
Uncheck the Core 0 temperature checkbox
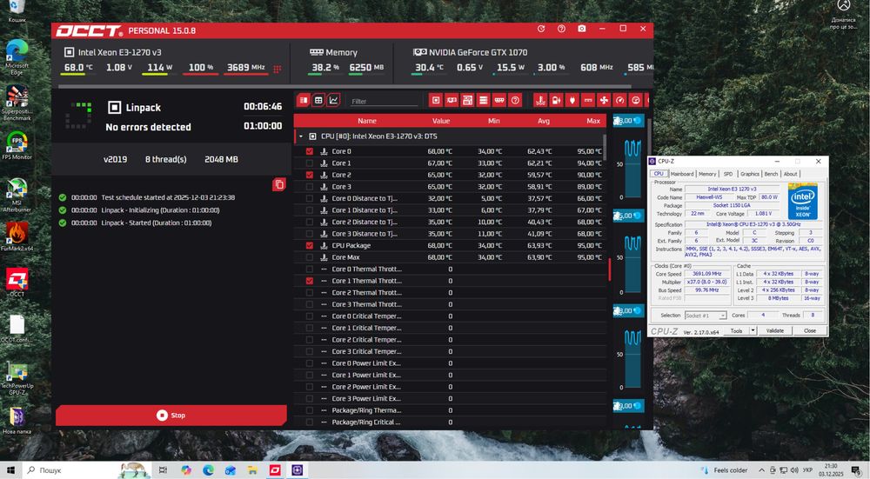[x=310, y=151]
